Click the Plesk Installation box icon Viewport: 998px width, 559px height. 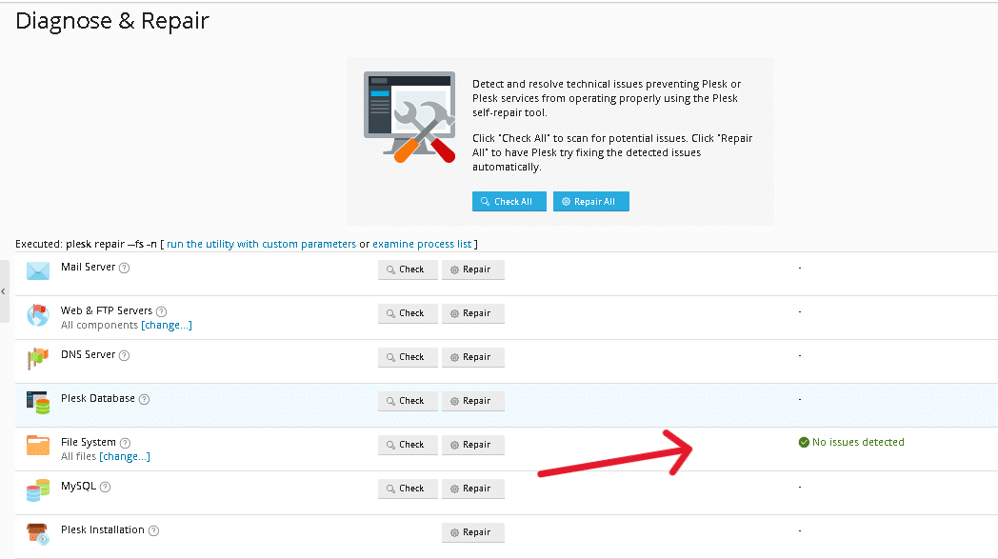point(38,534)
